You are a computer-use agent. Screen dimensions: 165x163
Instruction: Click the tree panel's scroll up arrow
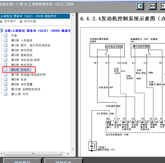click(x=73, y=15)
